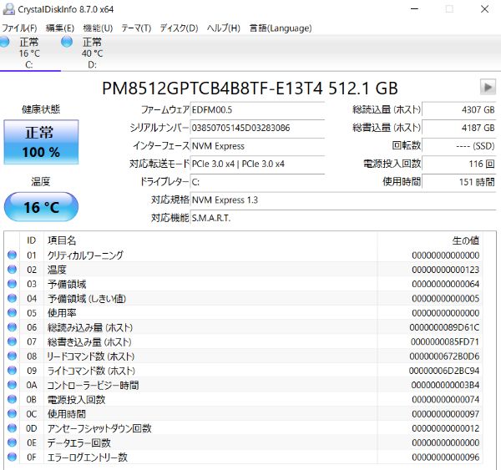Viewport: 501px width, 470px height.
Task: Click the status icon of row 0F エラーログエントリー数
Action: point(13,457)
